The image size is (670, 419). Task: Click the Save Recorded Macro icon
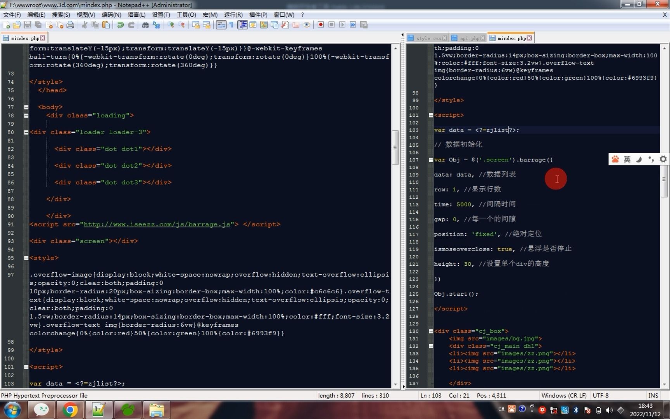364,25
